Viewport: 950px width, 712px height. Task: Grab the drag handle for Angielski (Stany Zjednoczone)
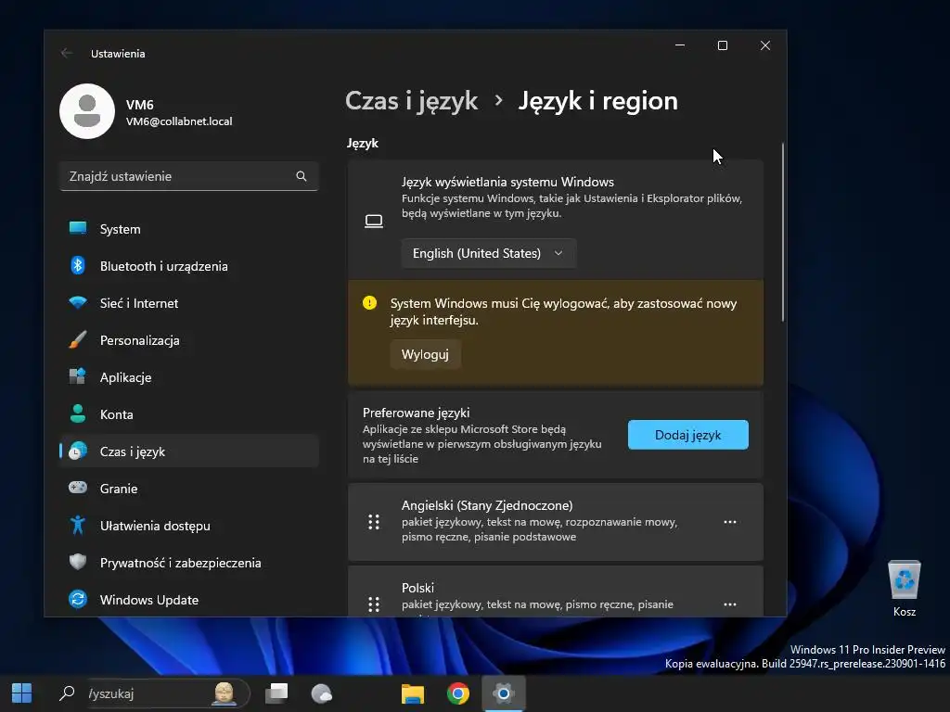(374, 522)
